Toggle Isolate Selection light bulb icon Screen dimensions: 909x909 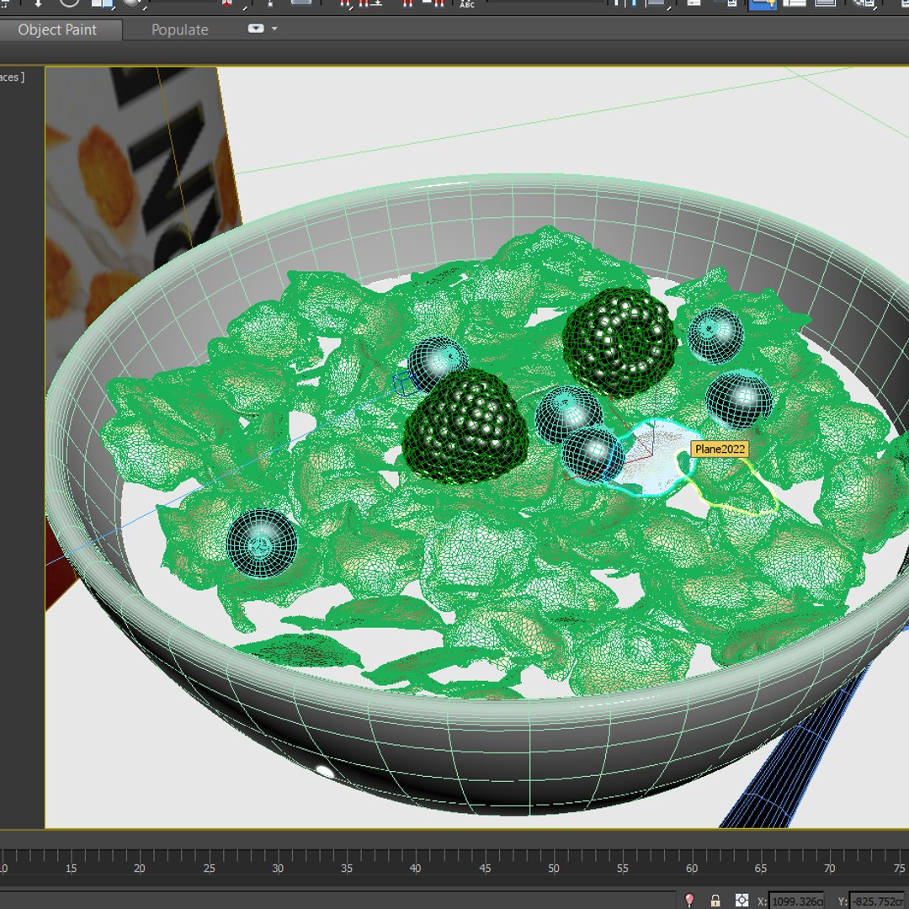689,901
